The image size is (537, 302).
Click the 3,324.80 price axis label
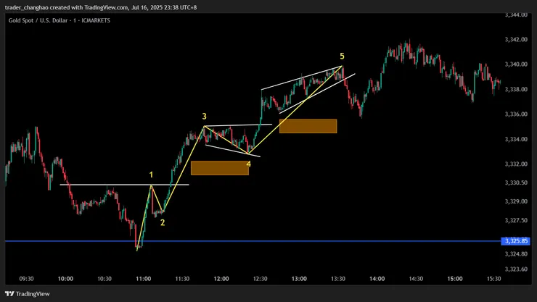516,253
